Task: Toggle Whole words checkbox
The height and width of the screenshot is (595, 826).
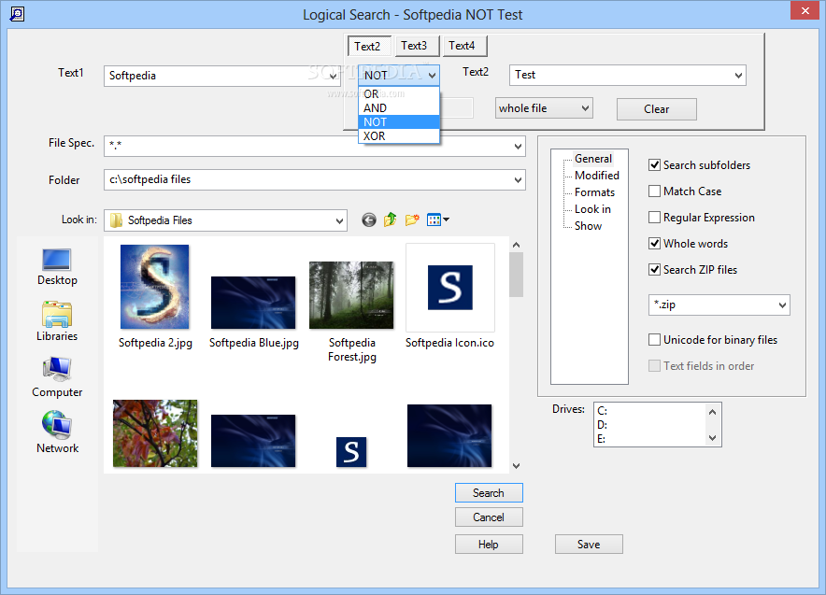Action: (654, 243)
